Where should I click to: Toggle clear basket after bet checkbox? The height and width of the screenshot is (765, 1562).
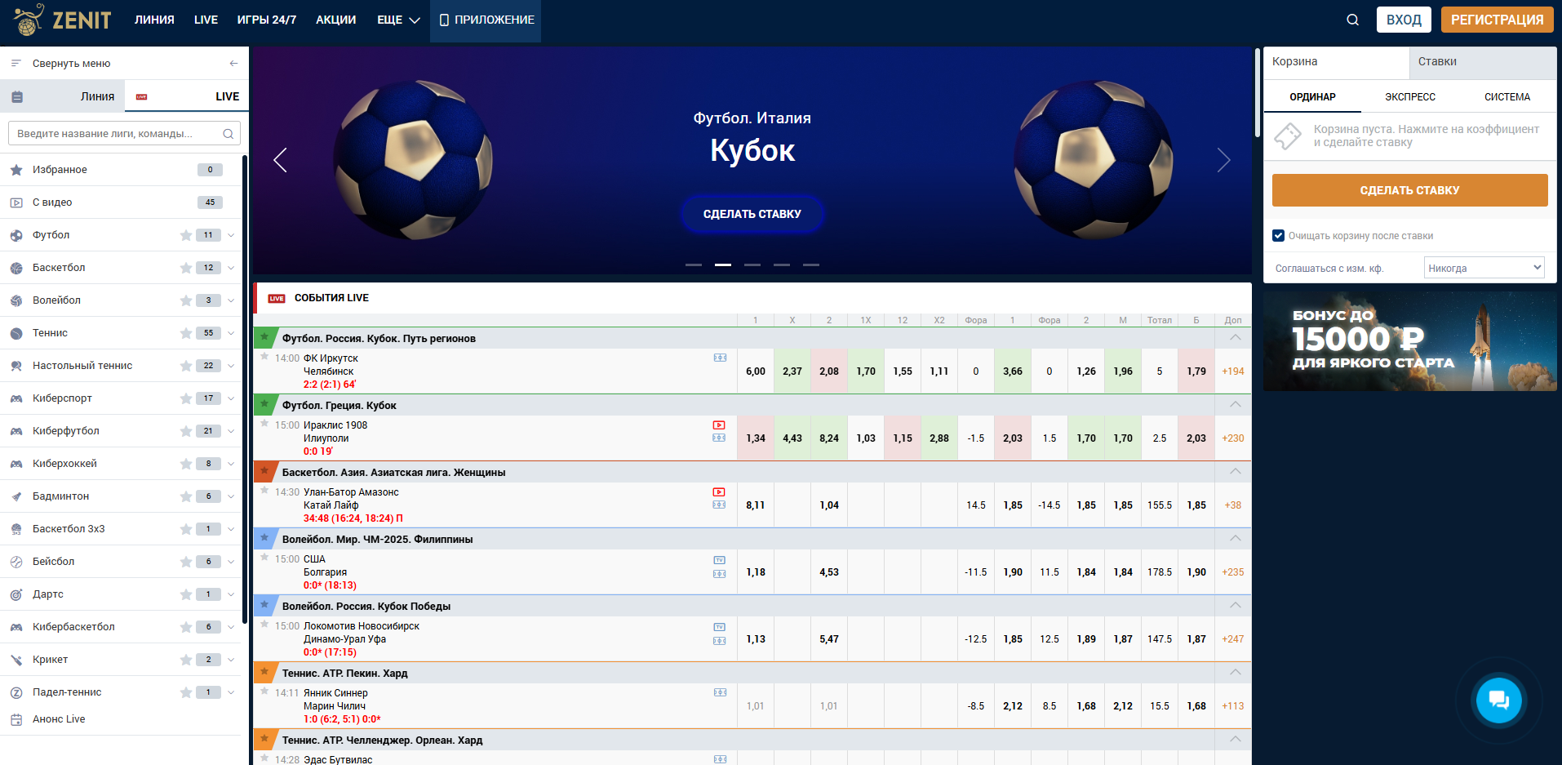(1278, 236)
